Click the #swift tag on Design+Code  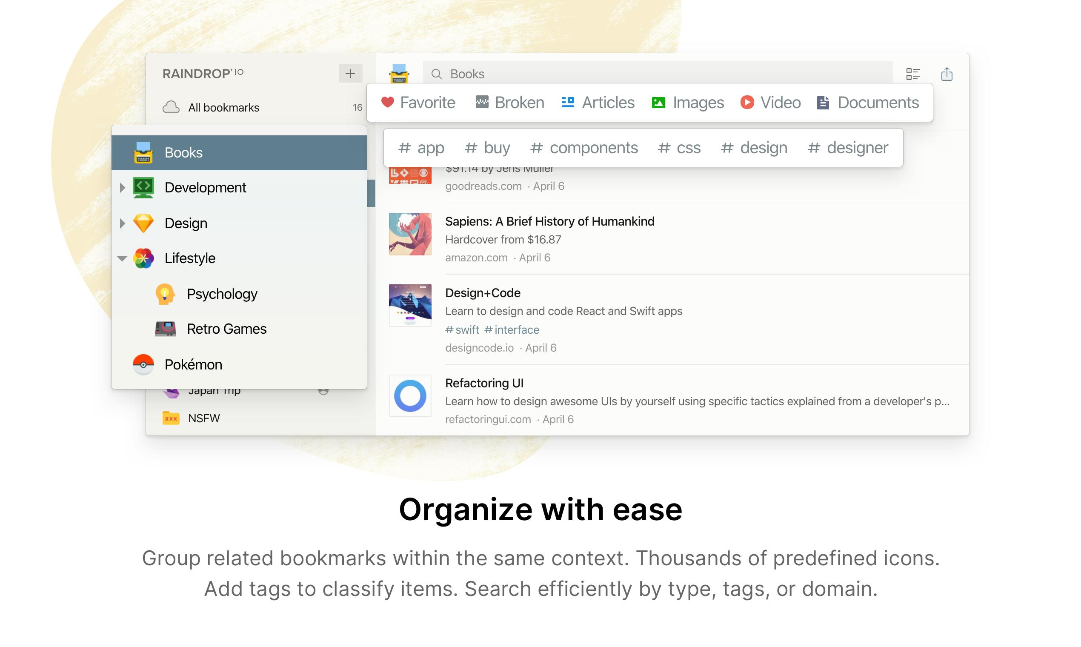pos(462,329)
